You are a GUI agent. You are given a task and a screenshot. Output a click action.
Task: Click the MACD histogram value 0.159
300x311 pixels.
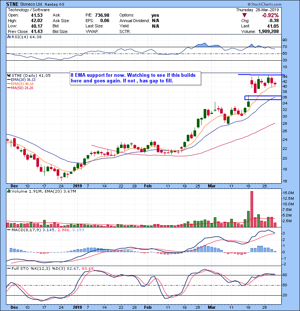78,230
